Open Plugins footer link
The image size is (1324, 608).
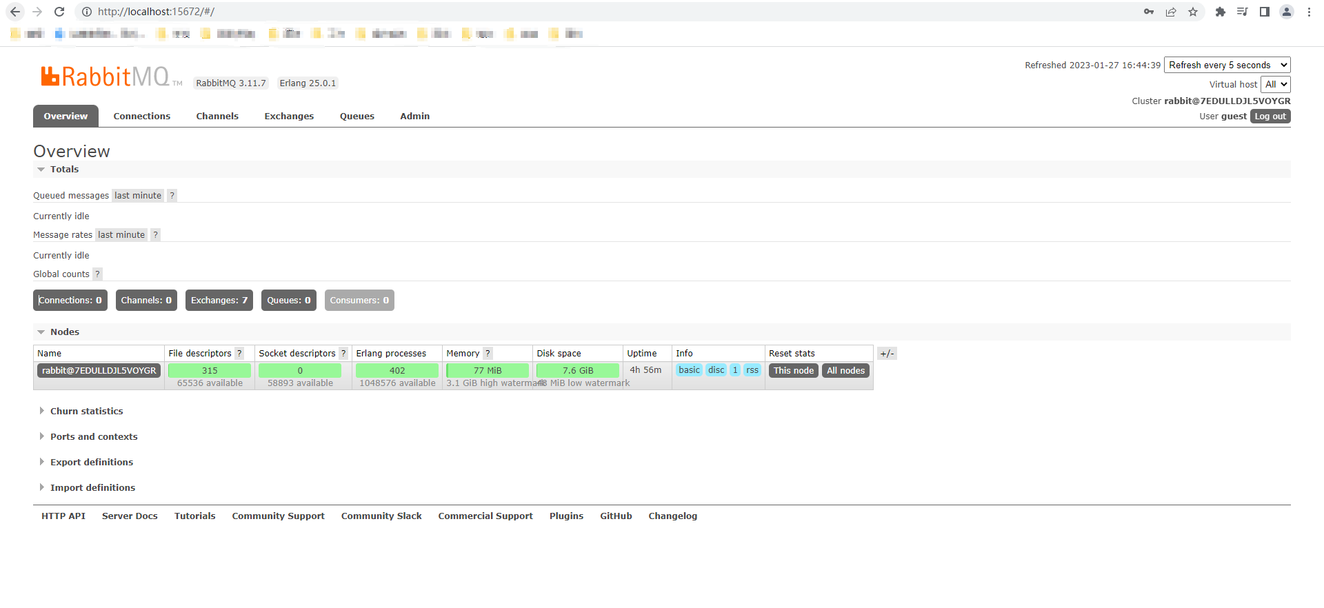567,516
